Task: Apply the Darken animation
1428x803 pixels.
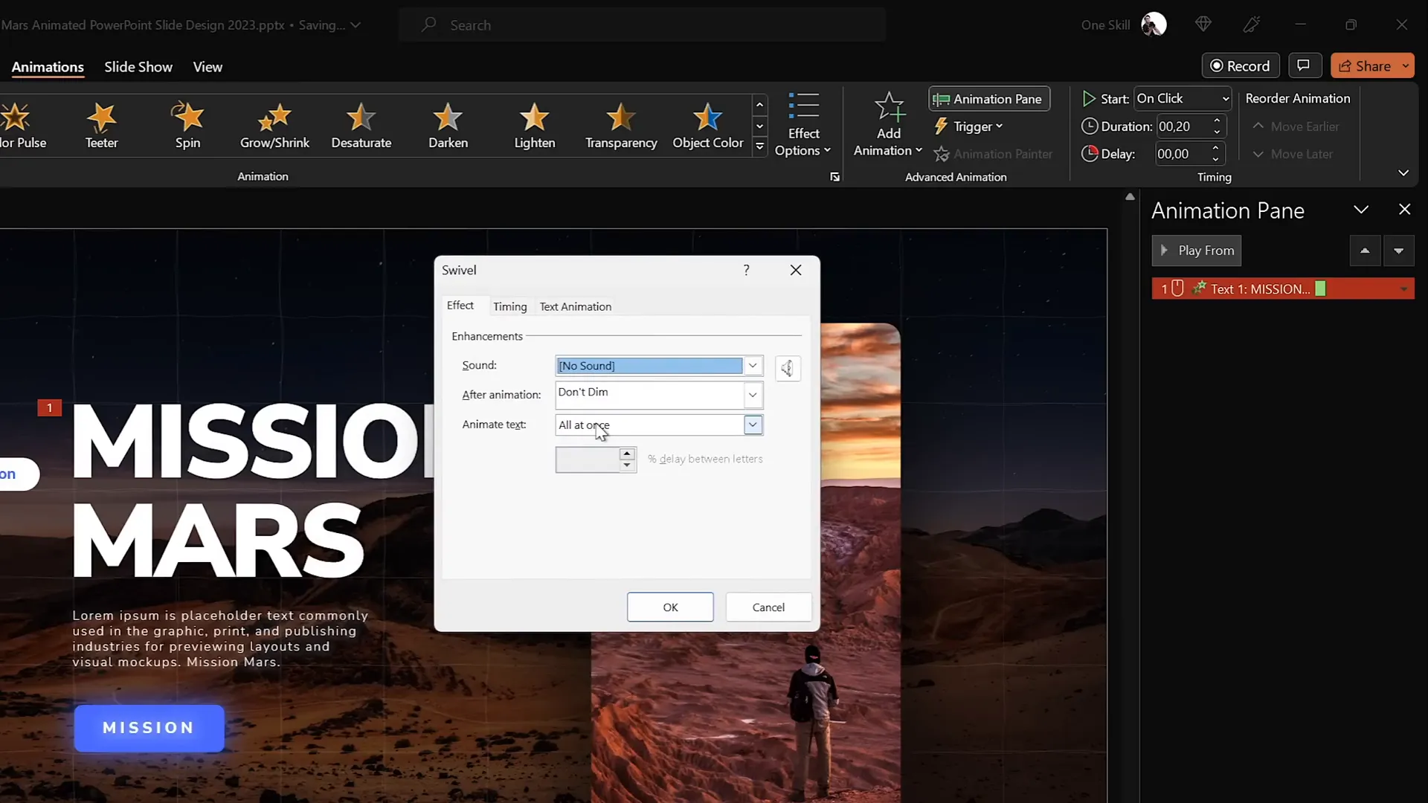Action: (448, 125)
